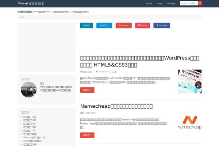Click the circular profile avatar photo
This screenshot has height=146, width=219.
pos(28,89)
